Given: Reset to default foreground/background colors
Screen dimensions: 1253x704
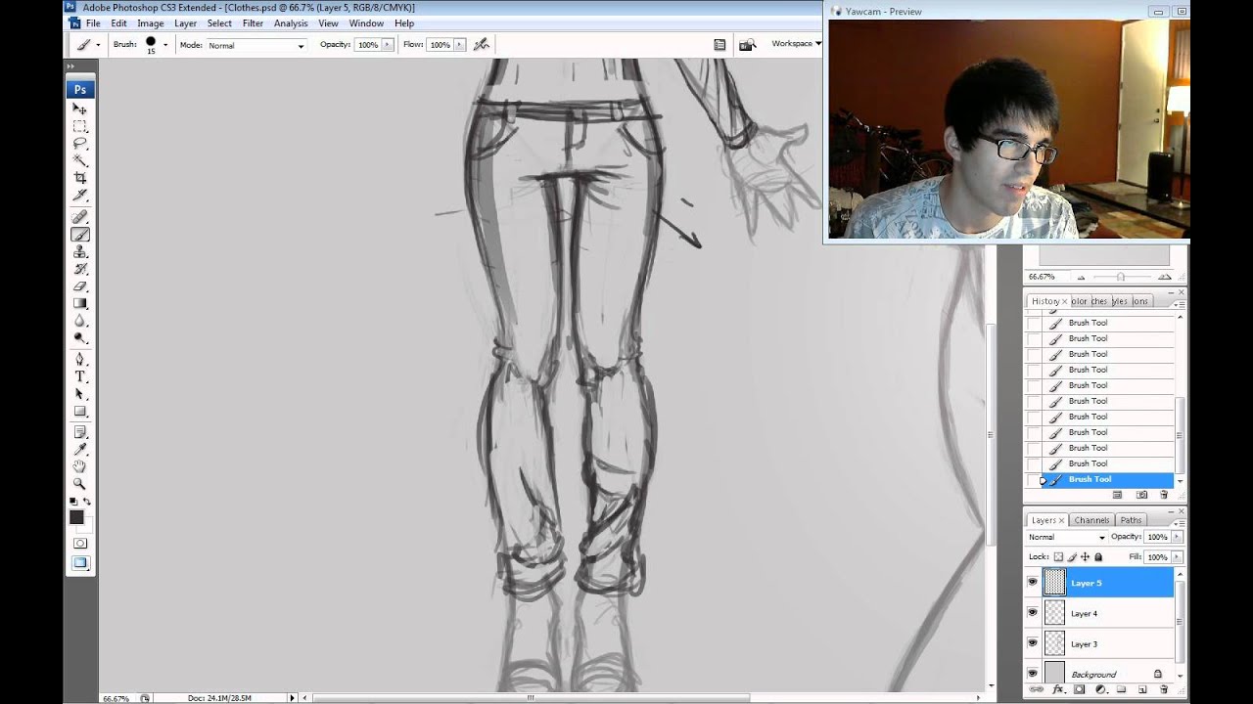Looking at the screenshot, I should point(73,502).
